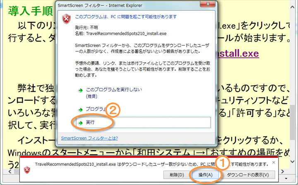Viewport: 298px width, 185px height.
Task: Click the 発行元: 不明 text
Action: pos(86,28)
